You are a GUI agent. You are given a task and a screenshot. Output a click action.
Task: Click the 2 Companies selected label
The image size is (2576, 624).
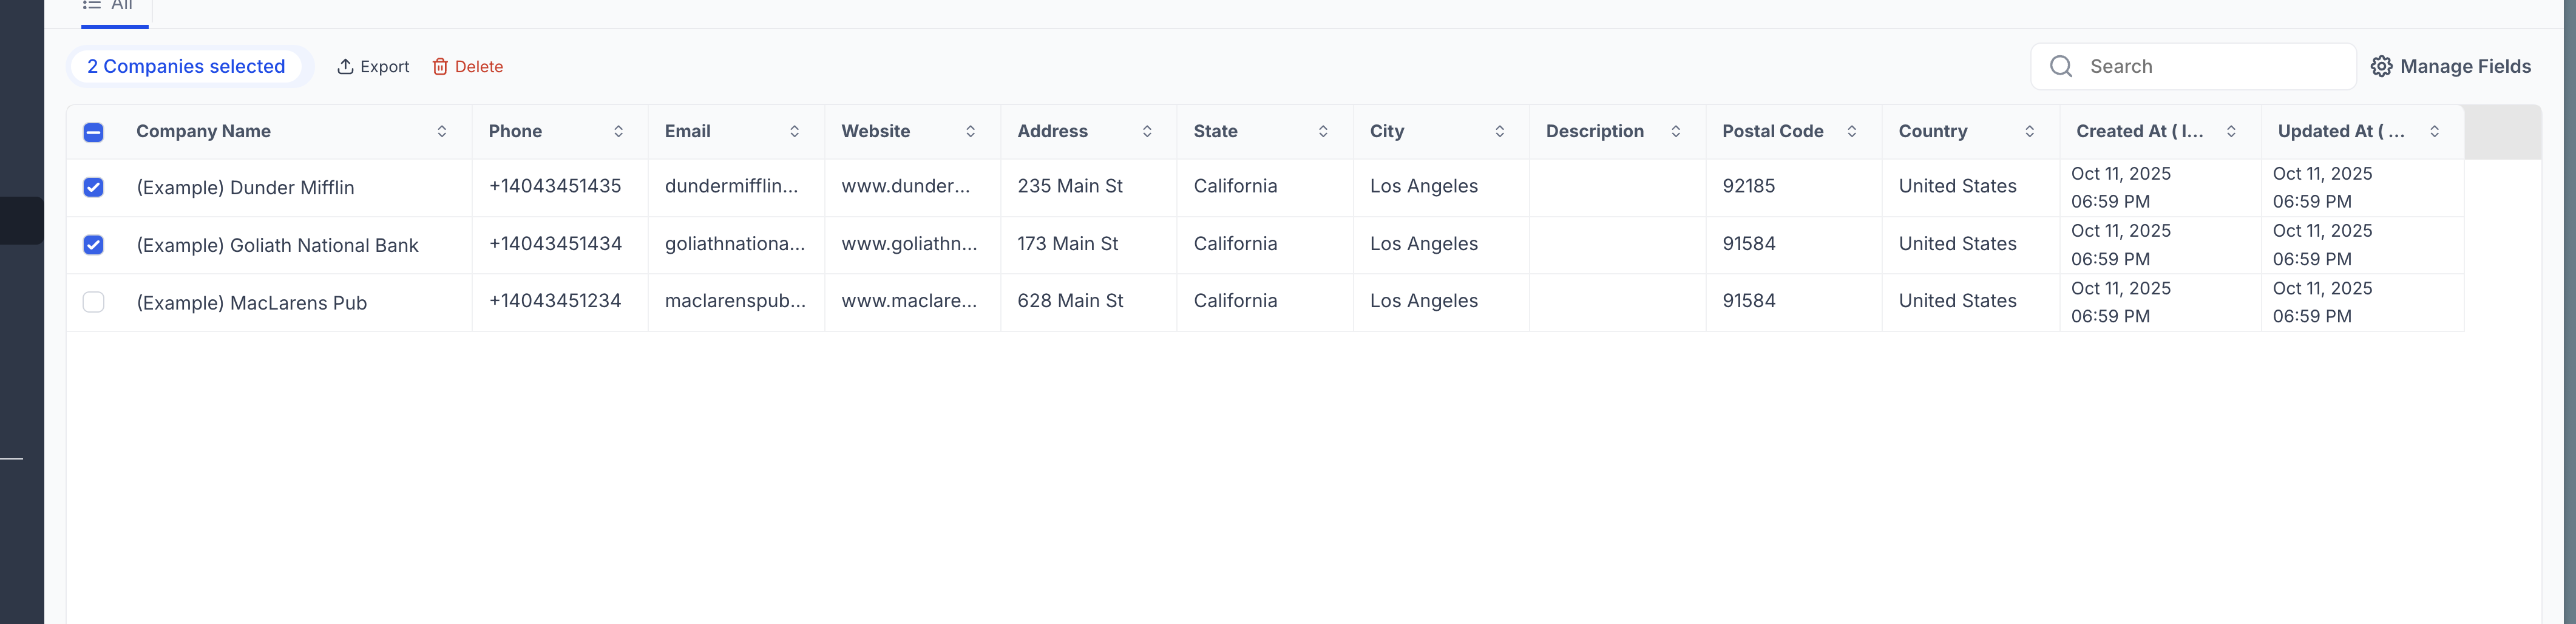tap(186, 66)
